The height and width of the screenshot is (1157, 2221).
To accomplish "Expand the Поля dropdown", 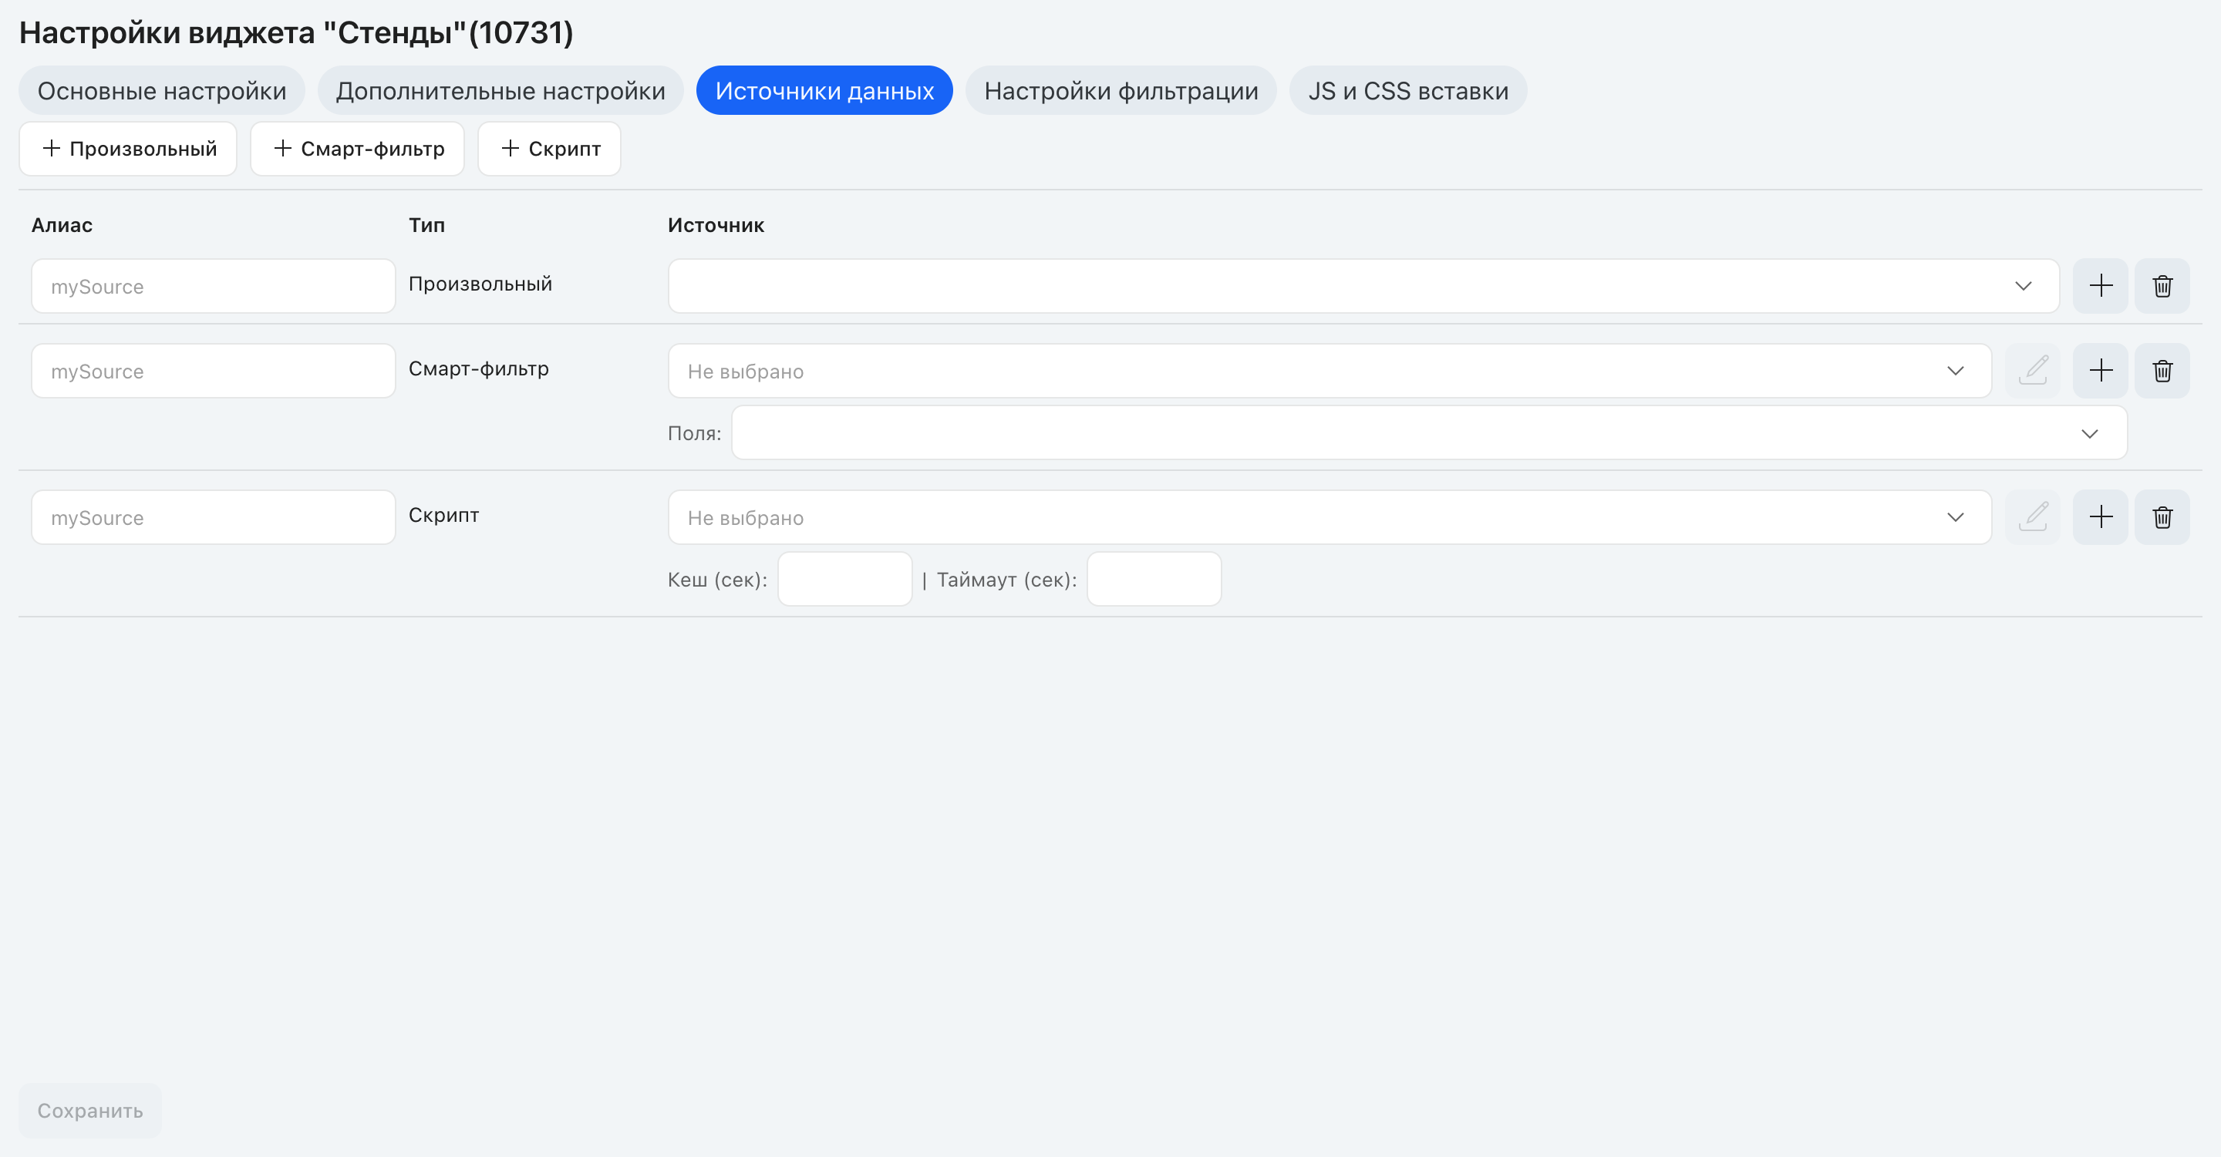I will 1430,433.
